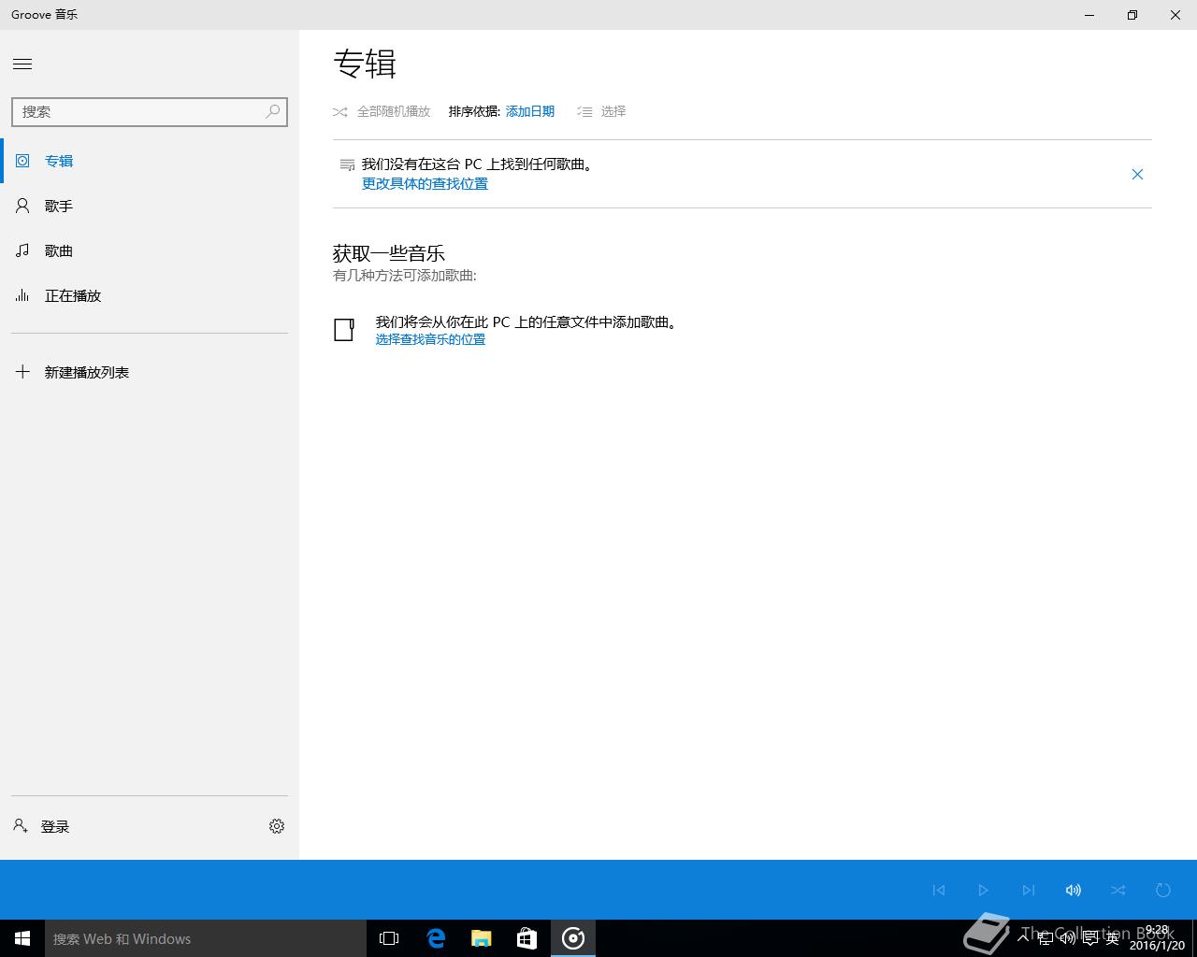The width and height of the screenshot is (1197, 957).
Task: Open 选择查找音乐的位置 link
Action: click(x=430, y=339)
